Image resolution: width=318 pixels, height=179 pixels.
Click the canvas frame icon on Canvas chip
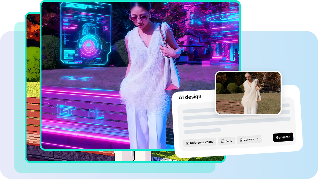click(241, 140)
